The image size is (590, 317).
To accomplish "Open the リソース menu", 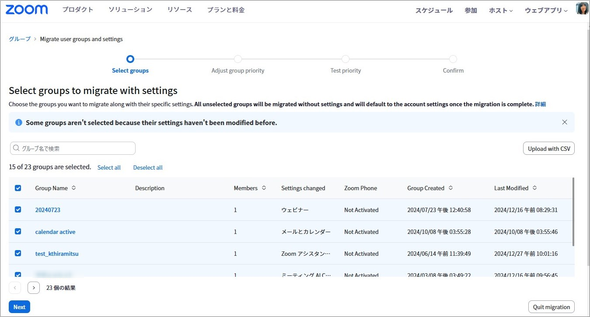I will pos(180,10).
